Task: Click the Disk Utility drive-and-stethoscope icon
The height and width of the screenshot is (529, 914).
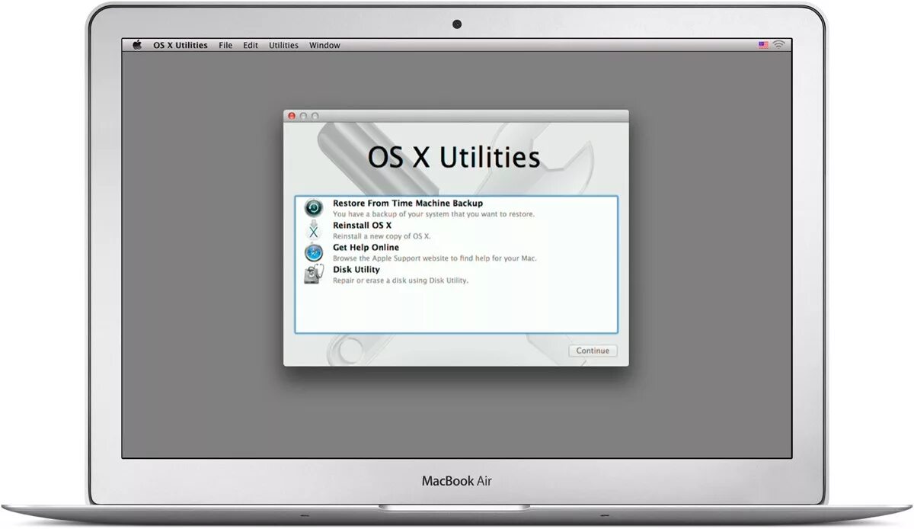Action: click(313, 274)
